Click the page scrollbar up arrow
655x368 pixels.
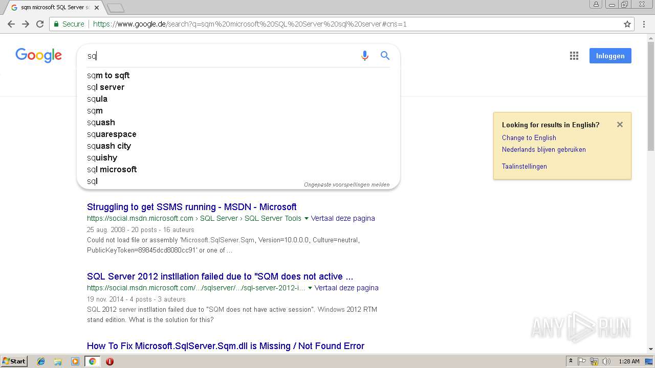point(651,38)
